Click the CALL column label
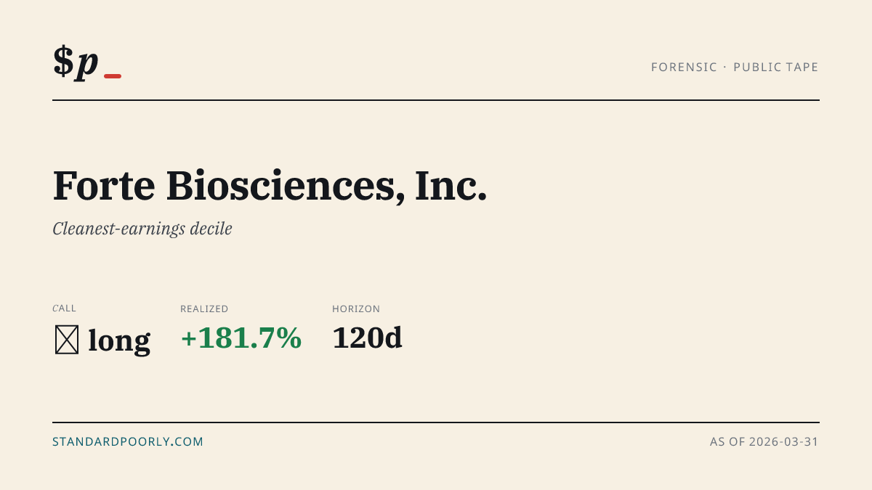 pos(64,309)
